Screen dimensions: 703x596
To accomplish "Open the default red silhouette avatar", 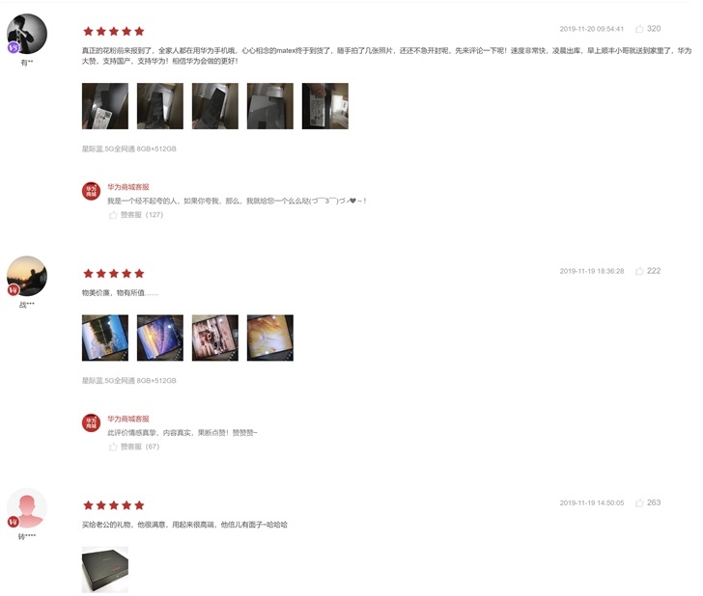I will (27, 508).
